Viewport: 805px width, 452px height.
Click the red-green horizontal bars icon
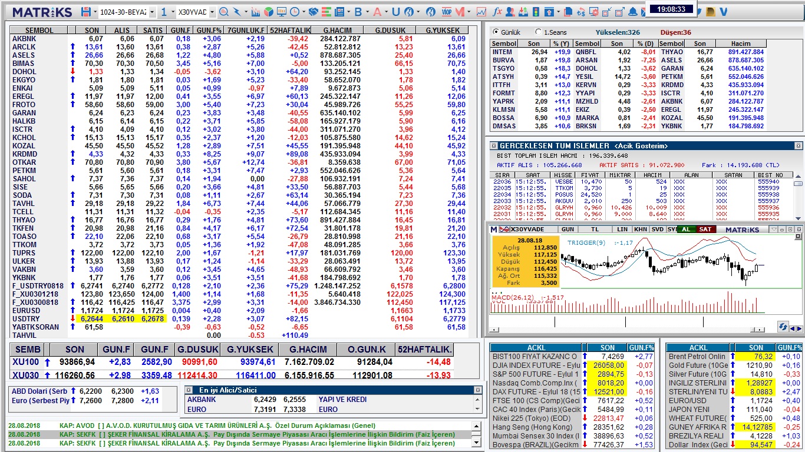(x=326, y=12)
